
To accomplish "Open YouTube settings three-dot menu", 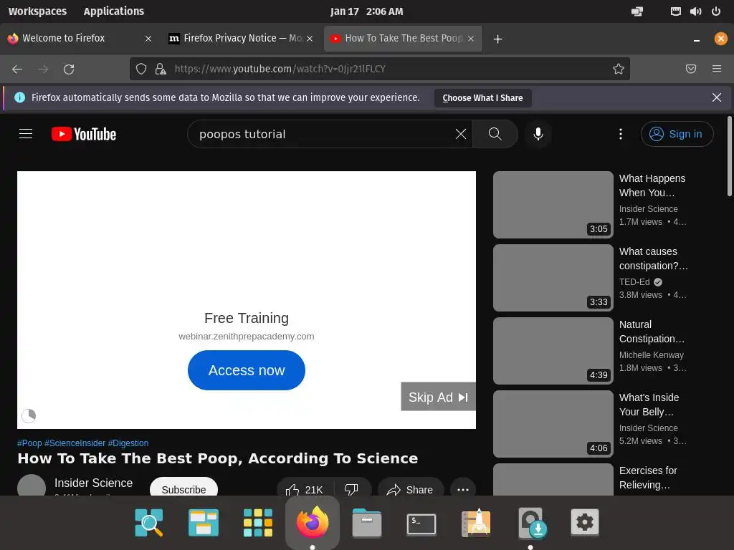I will tap(620, 134).
